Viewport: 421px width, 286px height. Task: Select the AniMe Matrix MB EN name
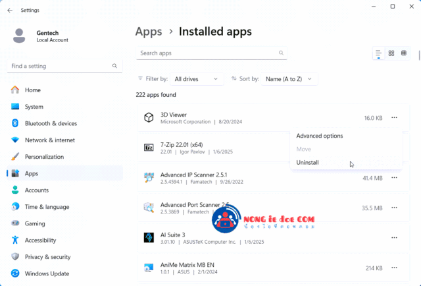click(x=187, y=265)
